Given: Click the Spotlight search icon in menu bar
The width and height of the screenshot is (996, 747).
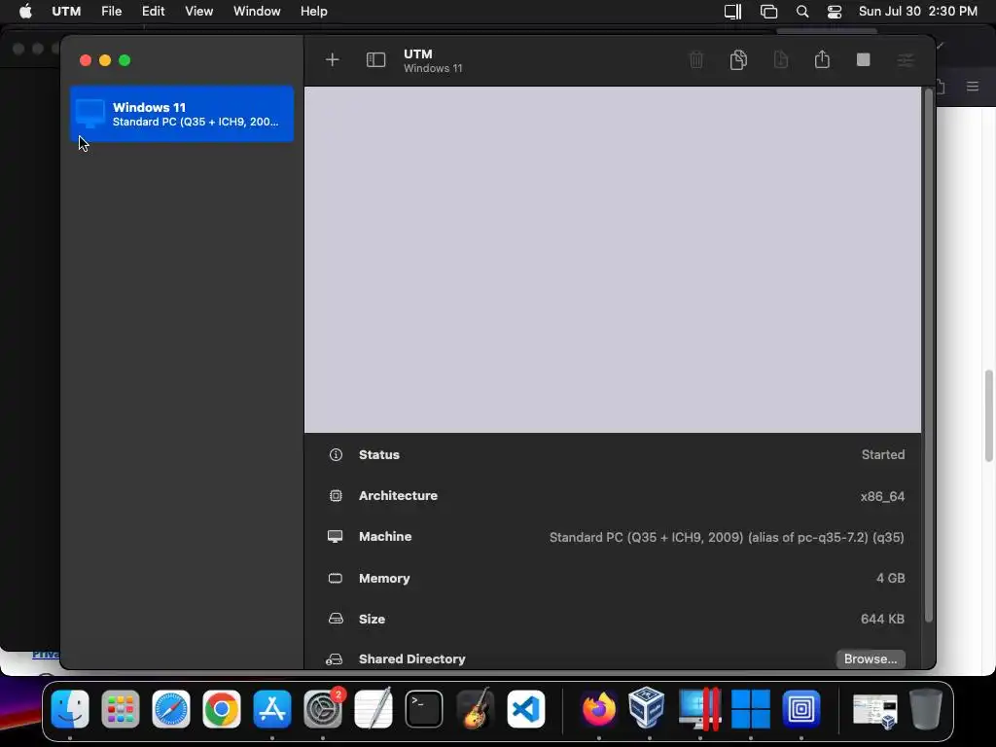Looking at the screenshot, I should [802, 12].
